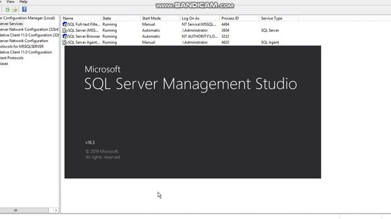Click .\Administrator log on for SQL Server (MSS...)
This screenshot has width=391, height=219.
(194, 30)
